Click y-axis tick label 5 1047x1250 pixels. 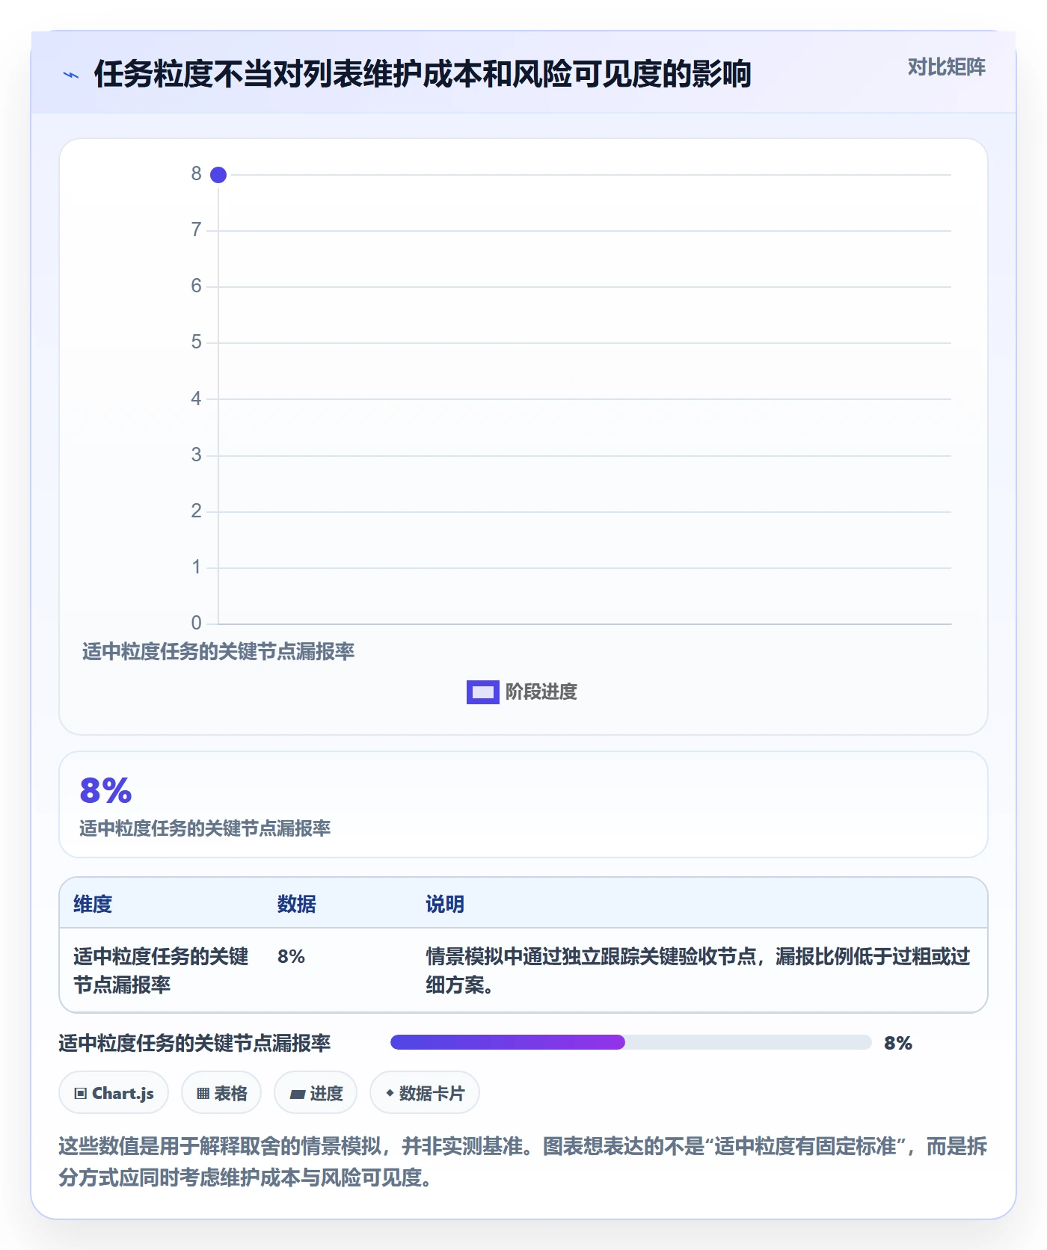pos(196,342)
